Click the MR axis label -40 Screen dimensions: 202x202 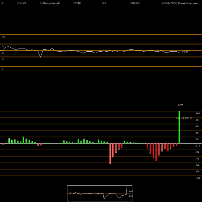point(197,159)
